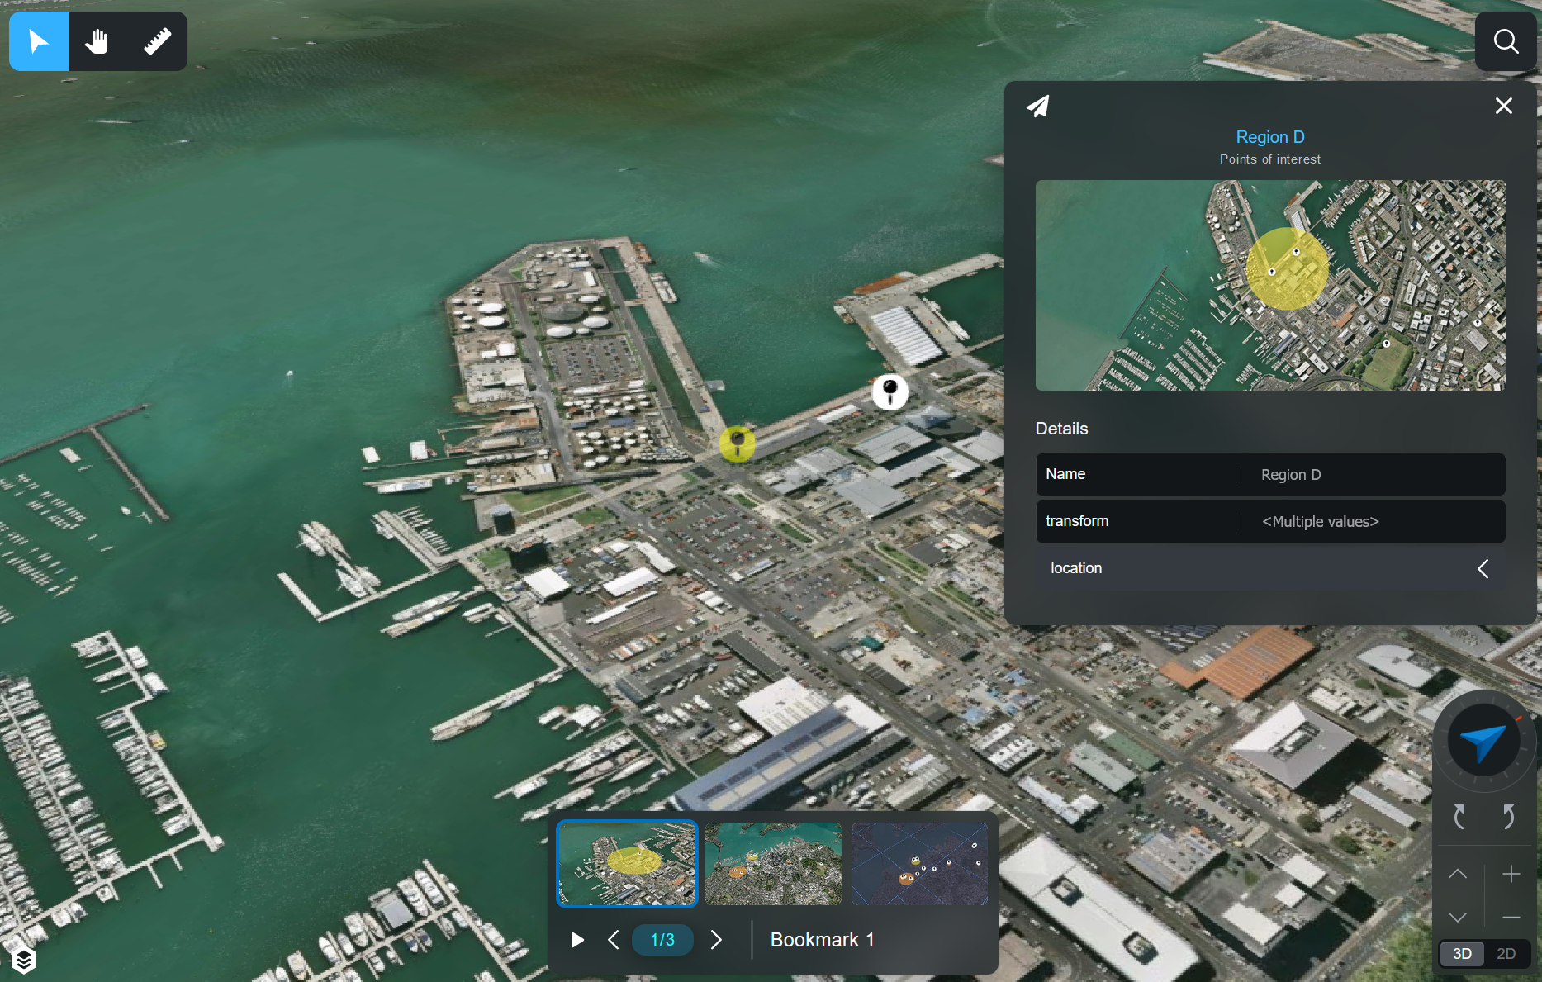Screen dimensions: 1542x982
Task: Select the ruler measure tool
Action: click(x=157, y=41)
